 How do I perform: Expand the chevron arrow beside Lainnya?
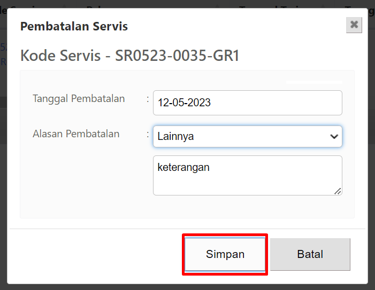click(334, 137)
